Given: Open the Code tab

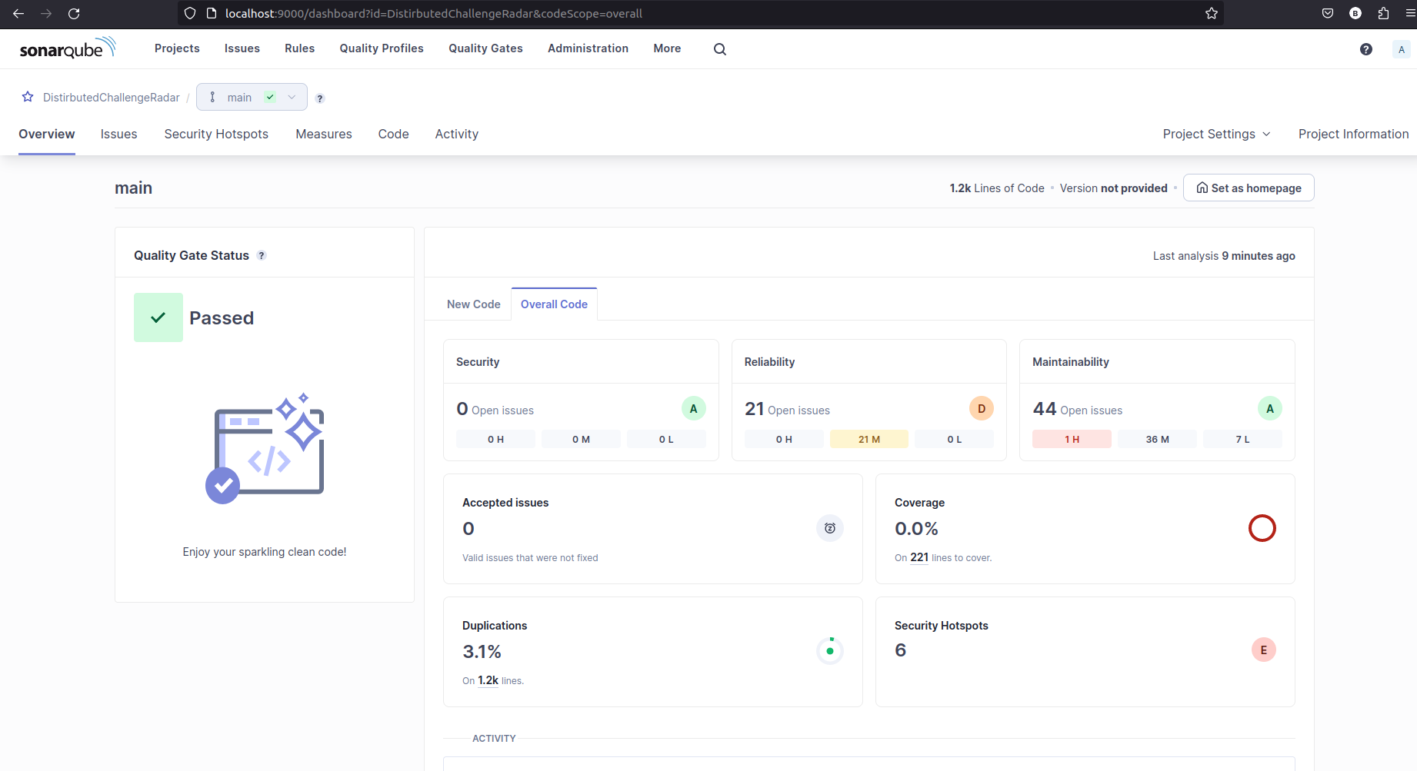Looking at the screenshot, I should pyautogui.click(x=393, y=134).
